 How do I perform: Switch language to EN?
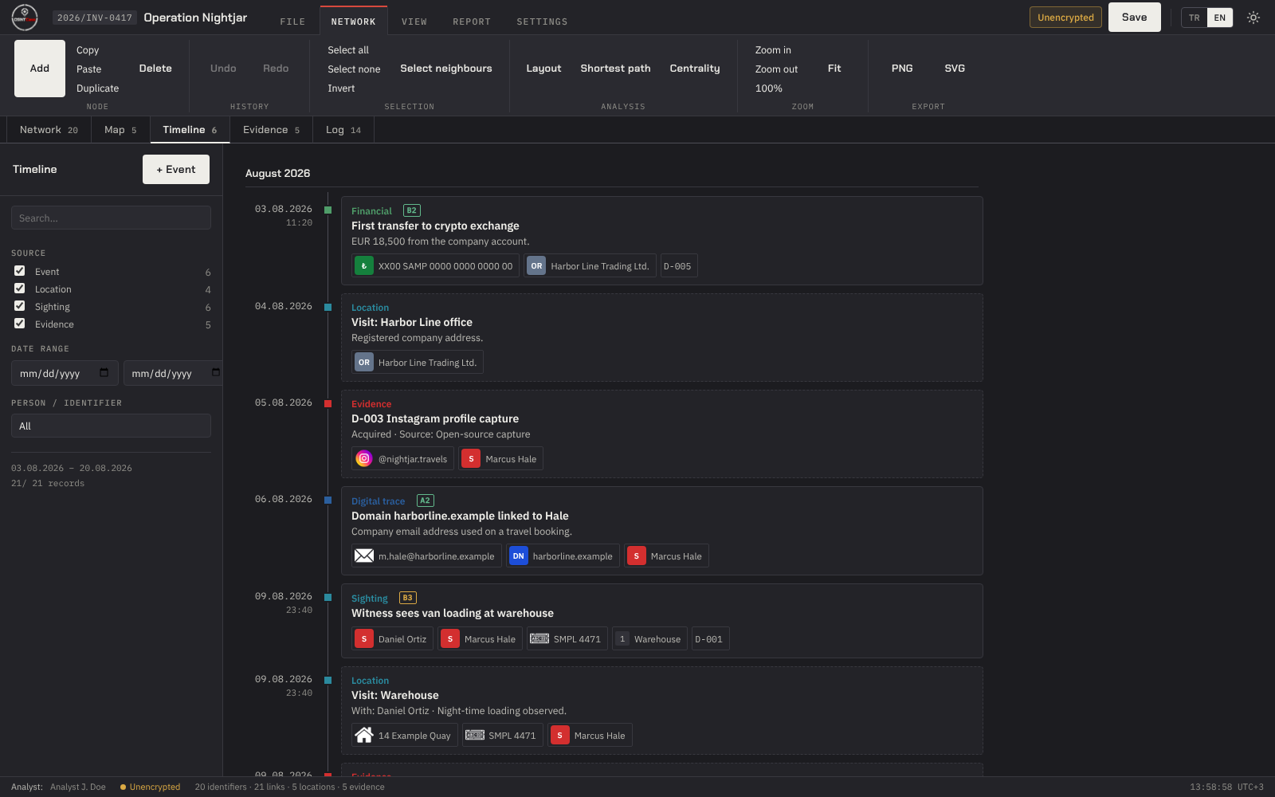(1220, 18)
